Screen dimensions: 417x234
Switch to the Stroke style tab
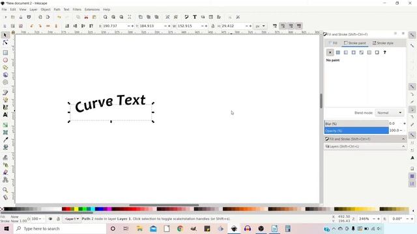pyautogui.click(x=383, y=43)
